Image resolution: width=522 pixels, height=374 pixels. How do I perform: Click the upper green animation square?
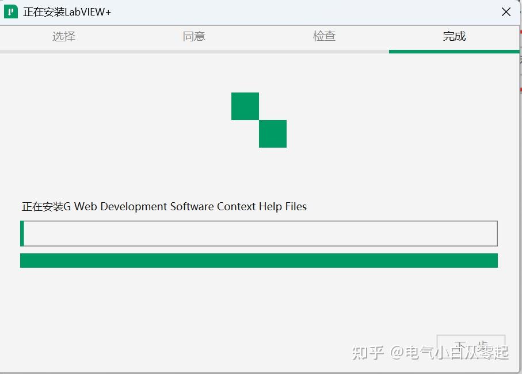coord(245,106)
